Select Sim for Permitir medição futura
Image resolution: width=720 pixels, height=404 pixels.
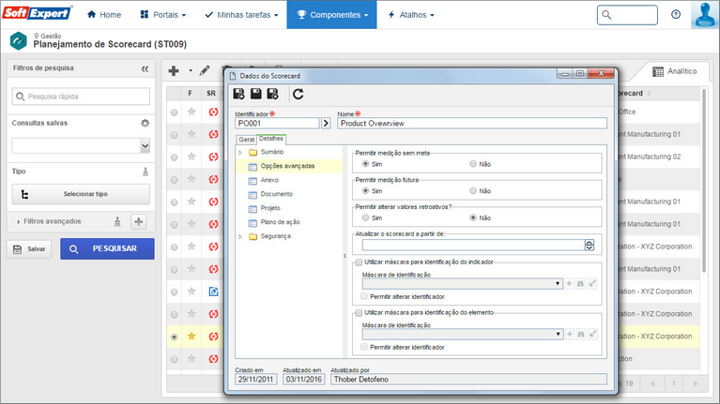point(365,191)
